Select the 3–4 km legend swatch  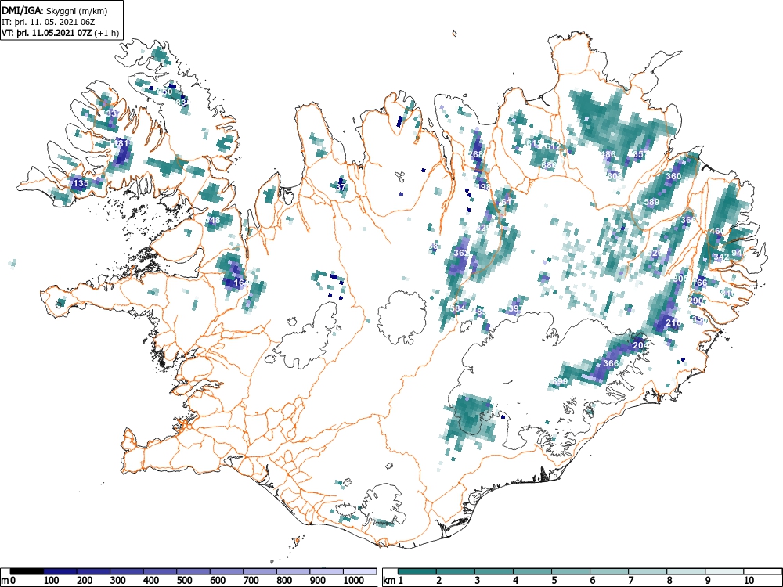pos(494,571)
